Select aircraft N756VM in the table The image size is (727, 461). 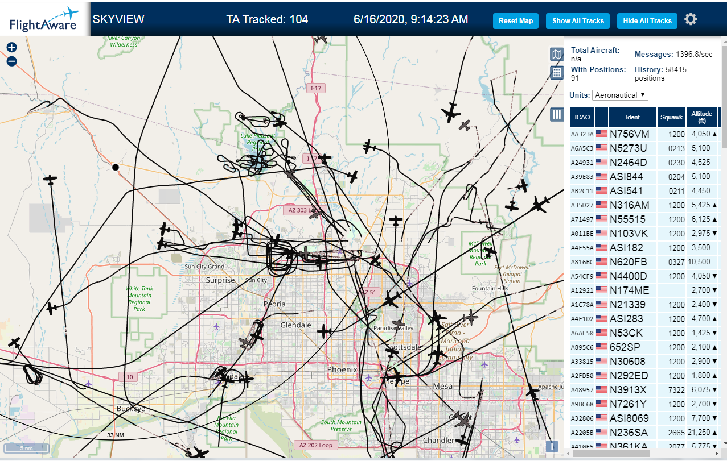click(630, 134)
